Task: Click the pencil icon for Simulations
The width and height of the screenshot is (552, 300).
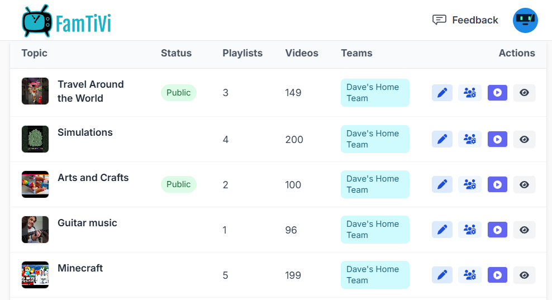Action: coord(442,139)
